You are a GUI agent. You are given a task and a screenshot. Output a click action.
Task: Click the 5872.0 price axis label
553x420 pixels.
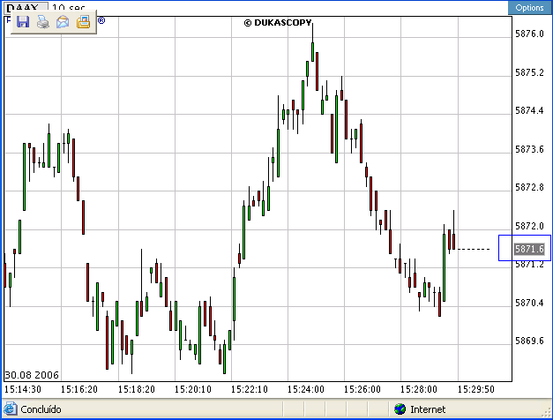529,226
